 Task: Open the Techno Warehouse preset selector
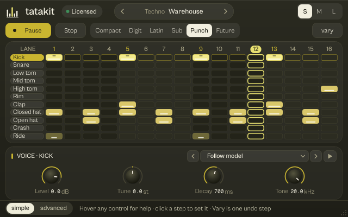pyautogui.click(x=174, y=11)
